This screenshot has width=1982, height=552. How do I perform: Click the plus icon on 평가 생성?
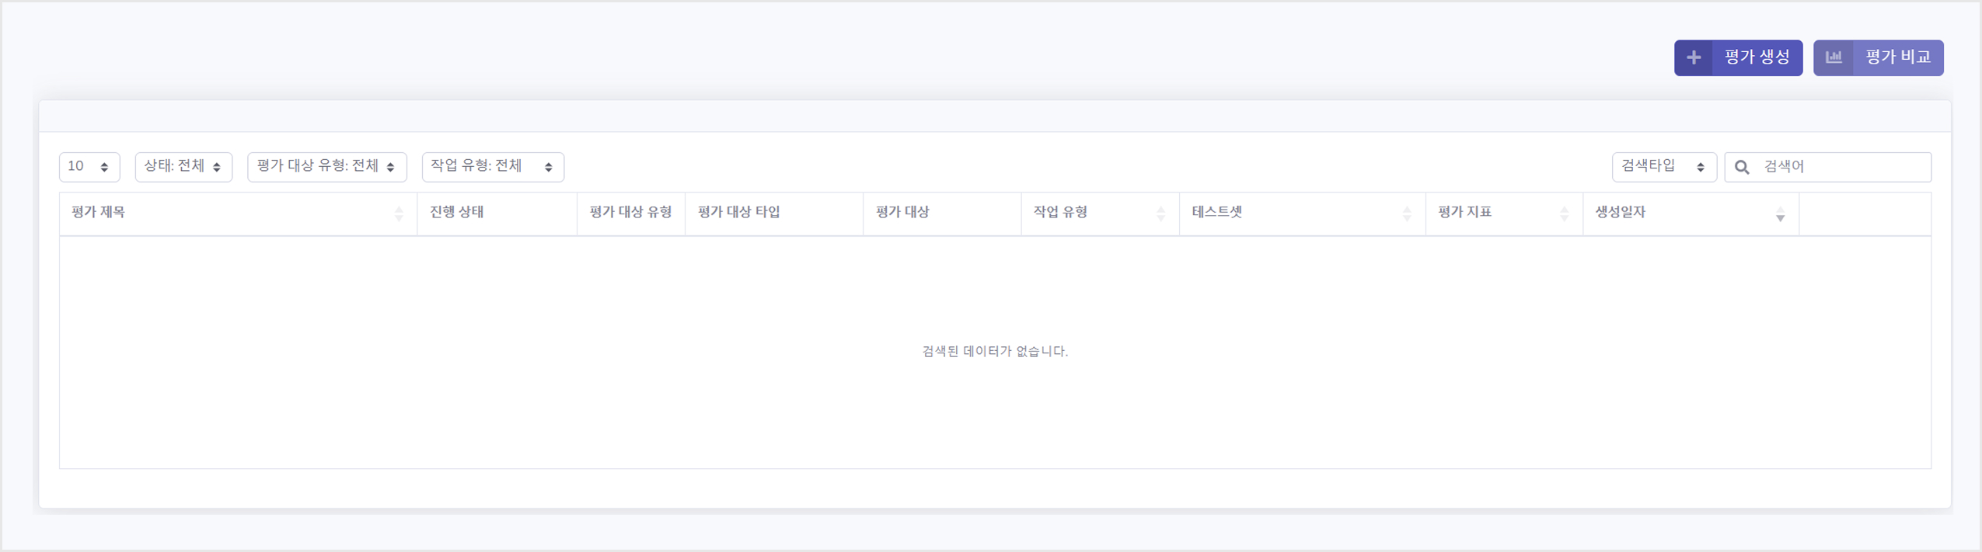(1694, 57)
